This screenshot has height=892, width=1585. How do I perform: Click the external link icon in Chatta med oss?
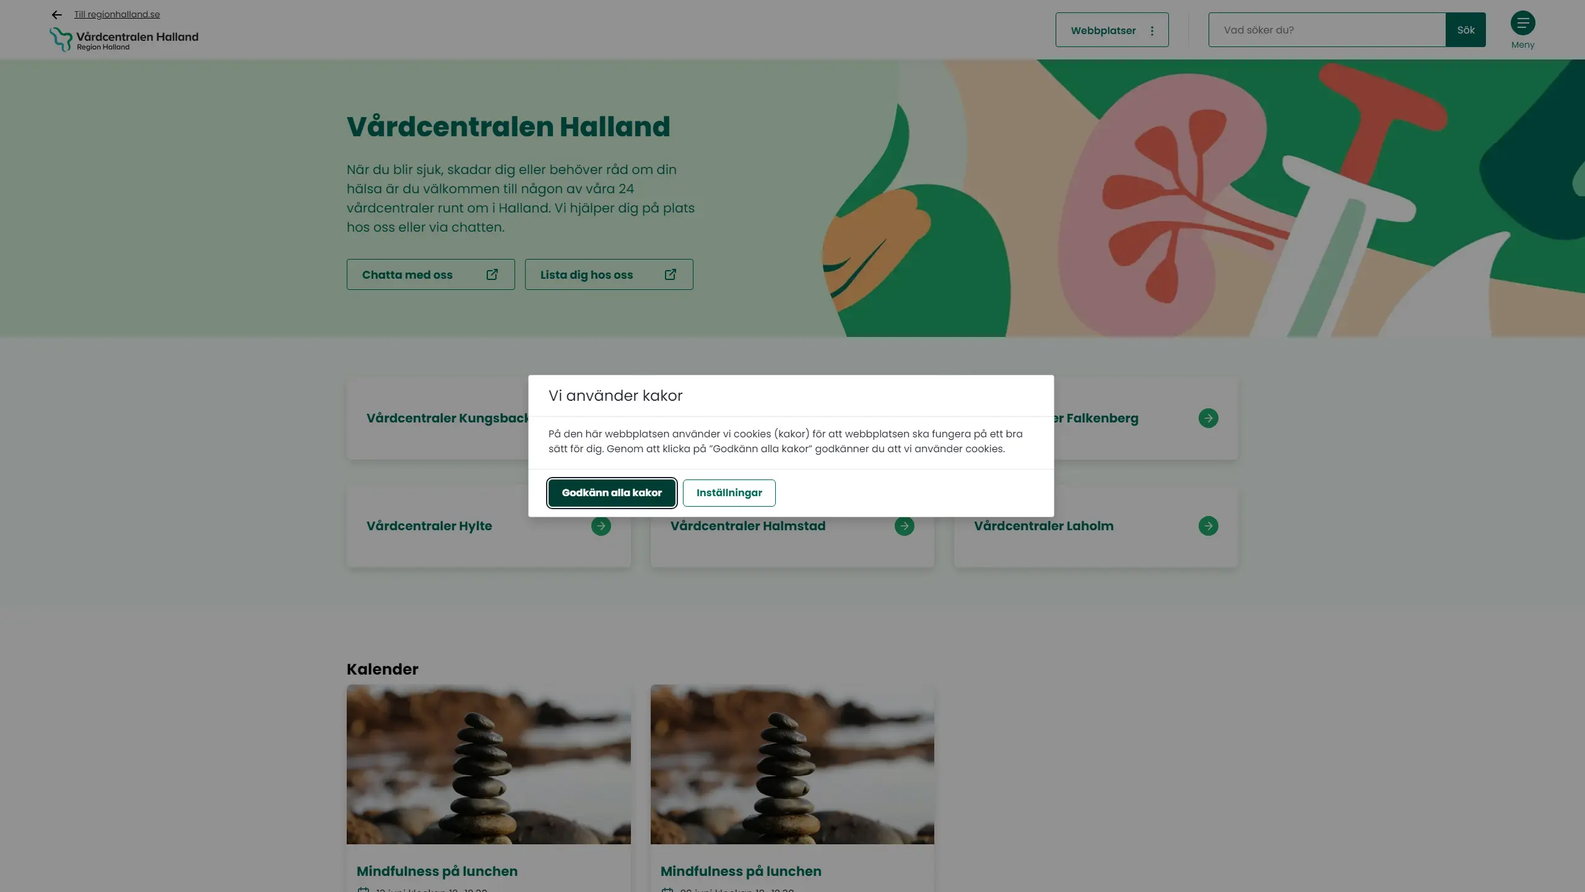click(x=492, y=274)
